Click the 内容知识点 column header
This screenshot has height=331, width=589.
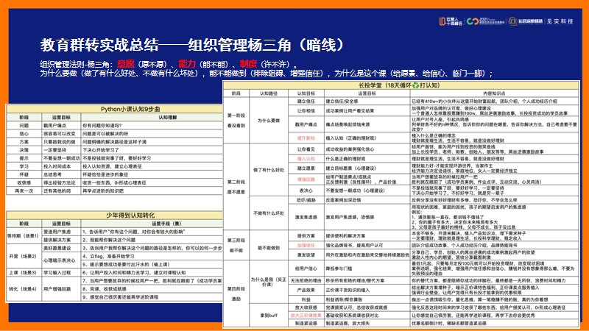point(494,93)
